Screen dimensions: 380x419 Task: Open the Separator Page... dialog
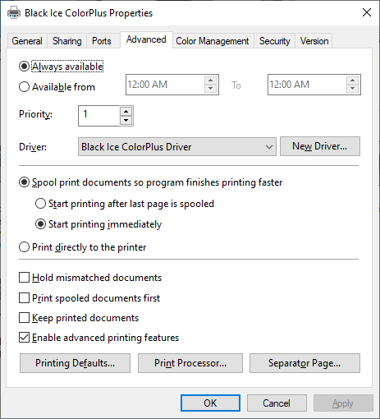[304, 363]
